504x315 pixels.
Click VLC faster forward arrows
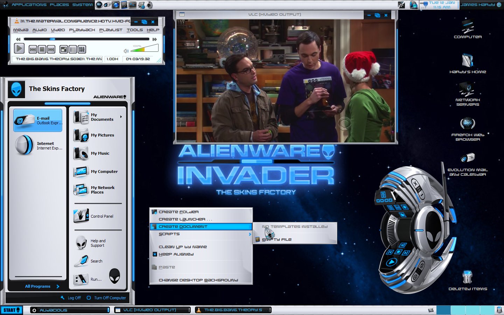(155, 39)
